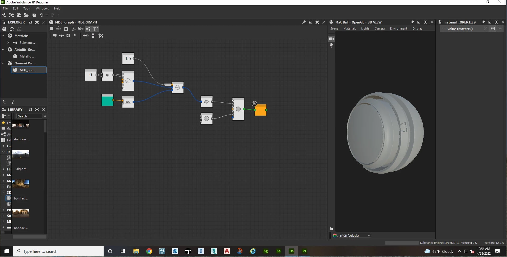Open the Edit menu
The height and width of the screenshot is (257, 507).
[x=16, y=8]
